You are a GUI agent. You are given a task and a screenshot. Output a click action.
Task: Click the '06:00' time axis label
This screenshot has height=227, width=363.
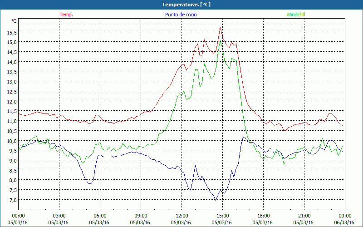100,216
